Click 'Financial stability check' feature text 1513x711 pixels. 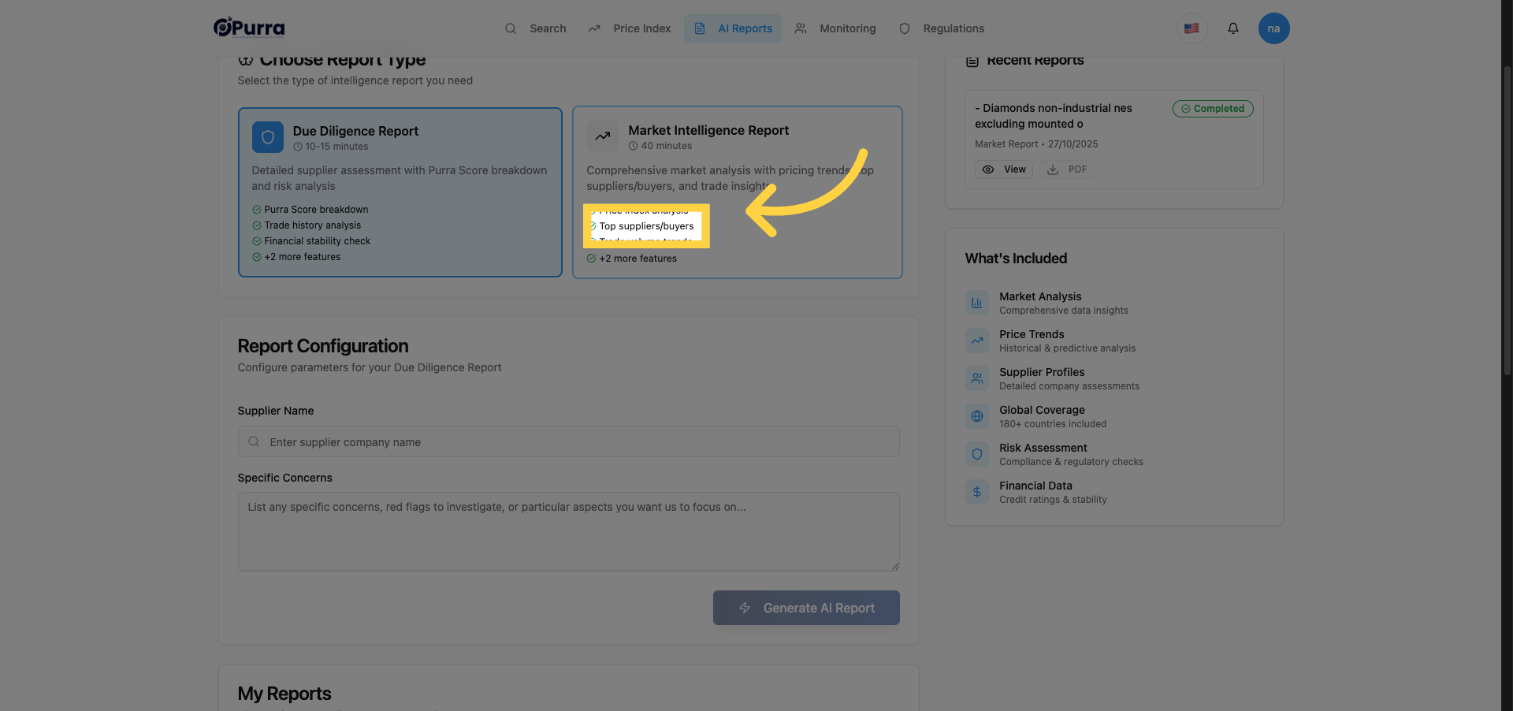(x=318, y=241)
